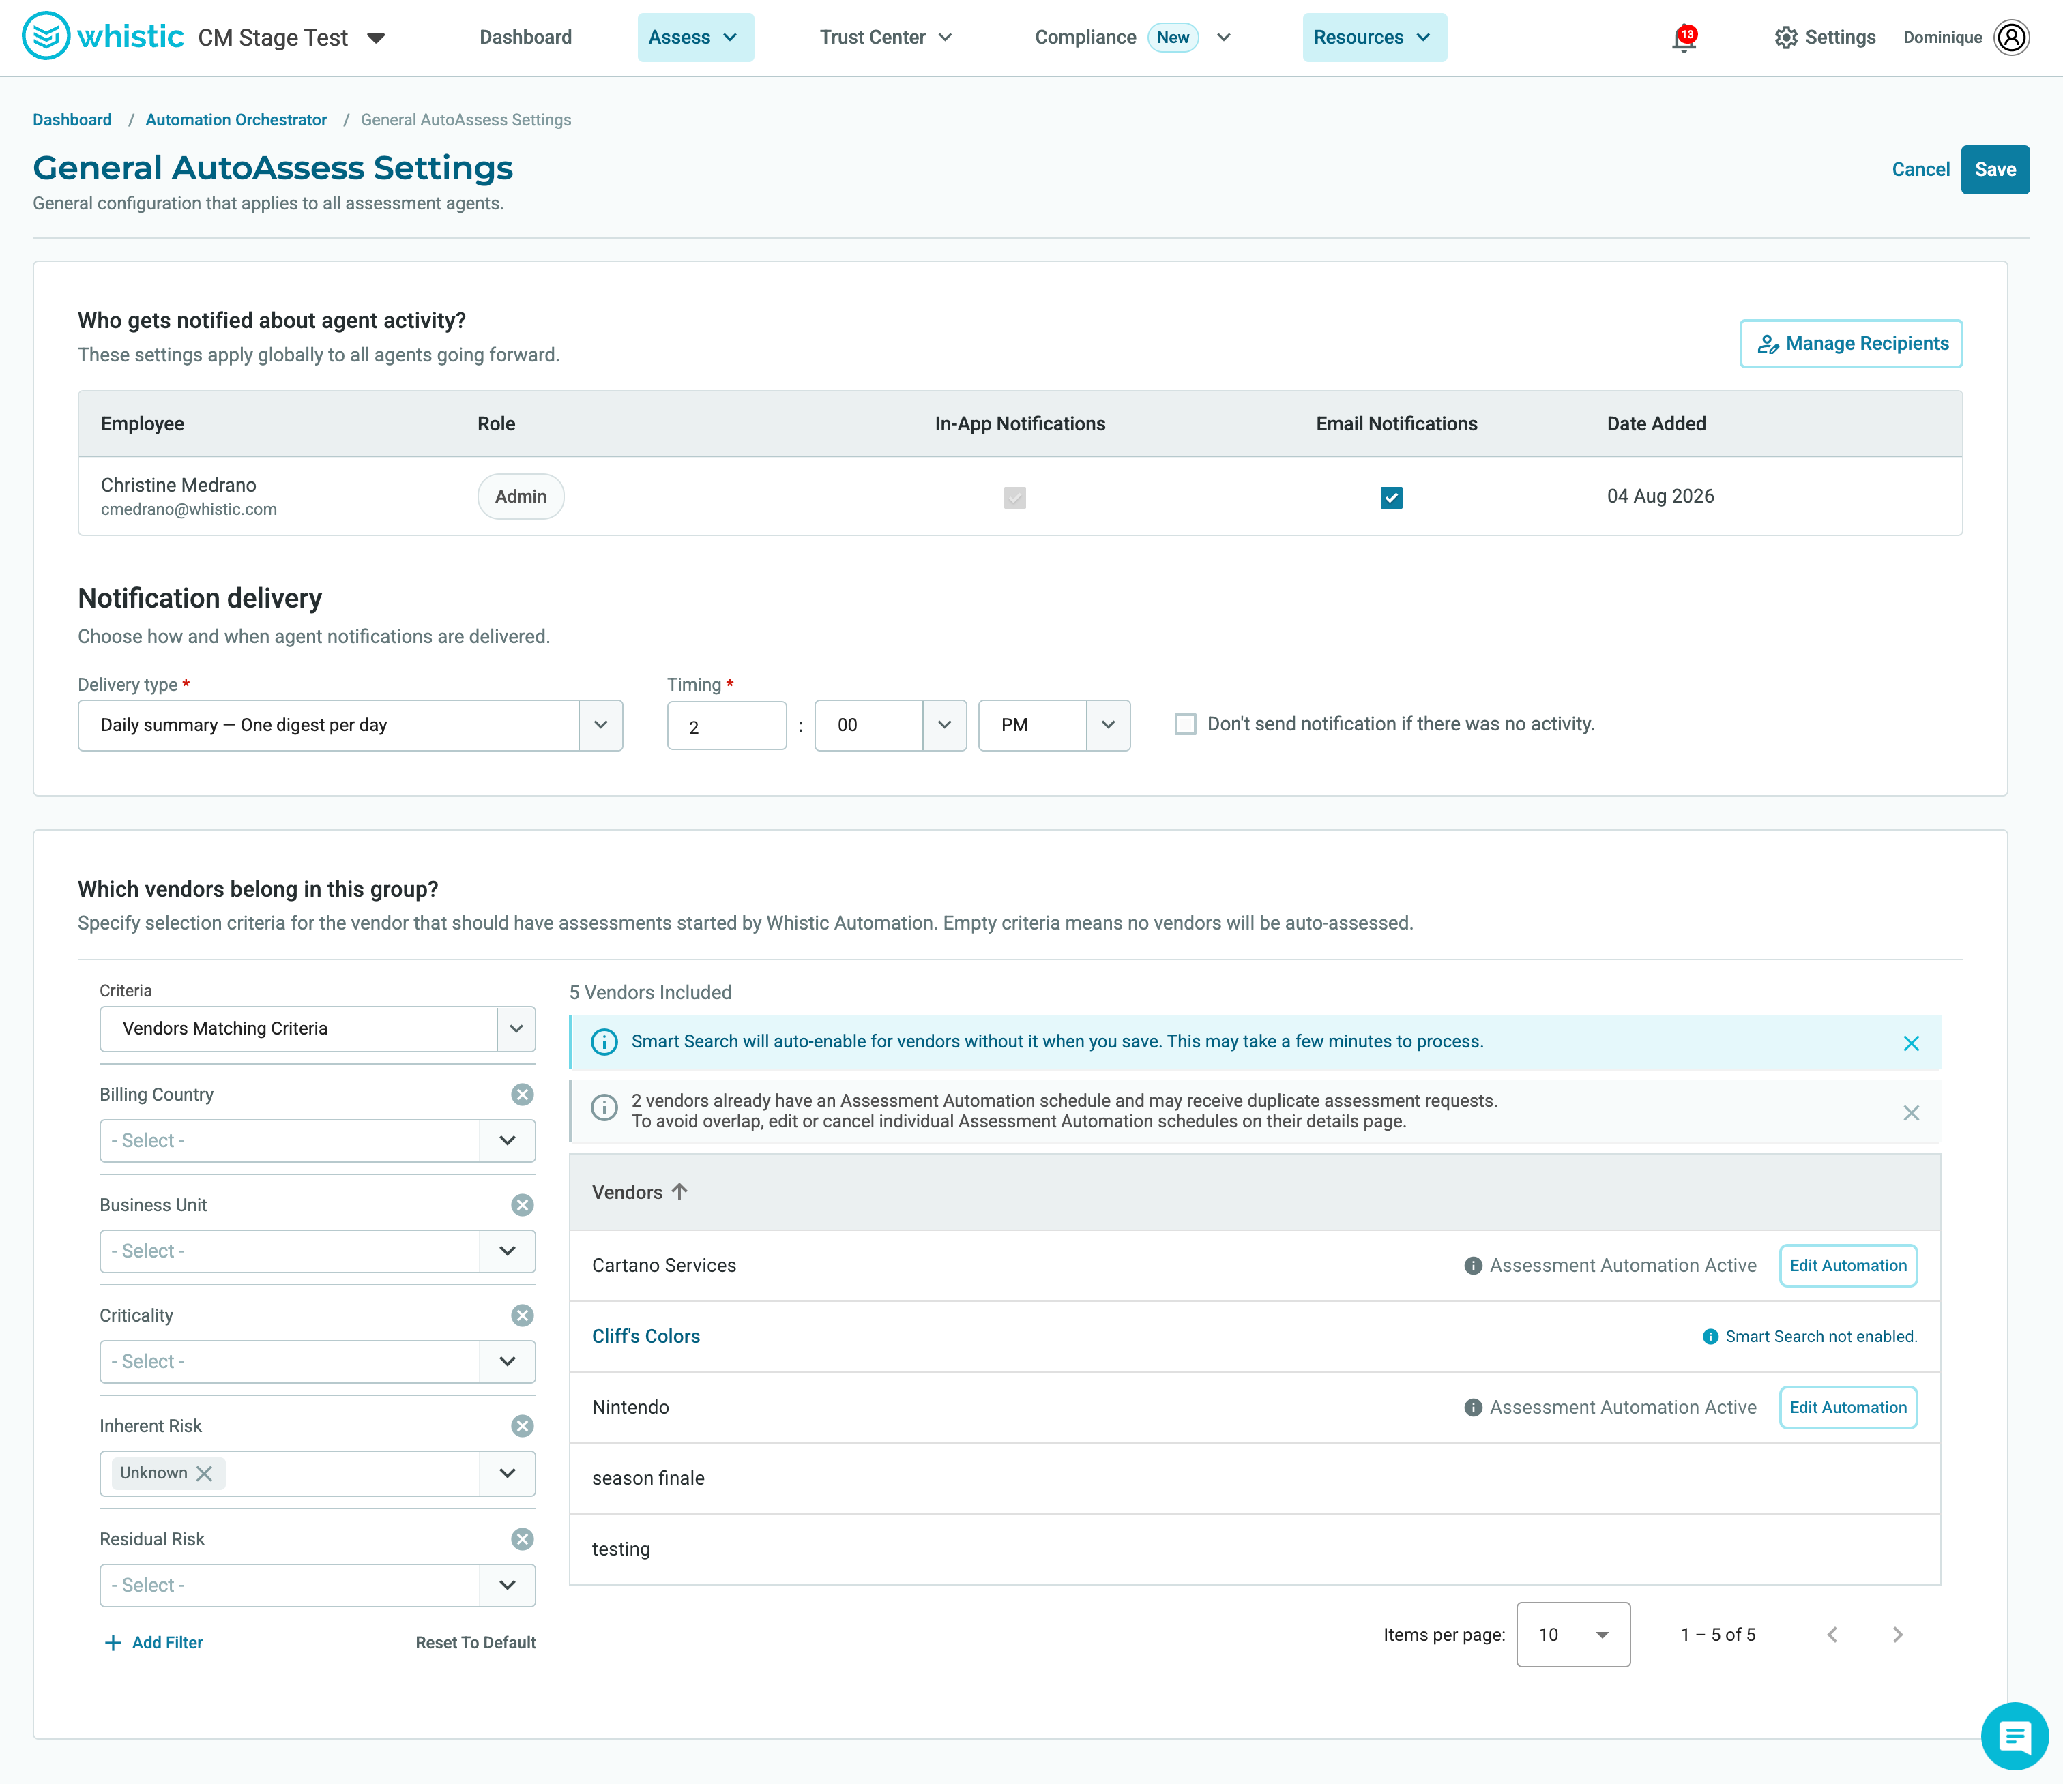2063x1784 pixels.
Task: Remove the Business Unit filter
Action: 523,1206
